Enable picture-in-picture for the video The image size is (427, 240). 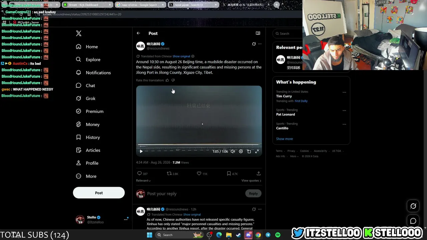tap(249, 151)
